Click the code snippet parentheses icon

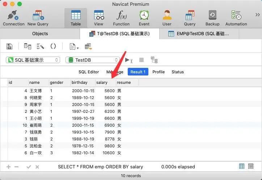point(53,46)
